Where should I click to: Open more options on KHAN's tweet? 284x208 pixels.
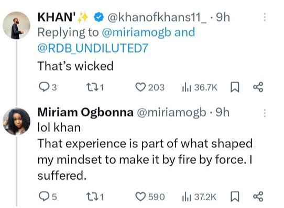click(265, 17)
